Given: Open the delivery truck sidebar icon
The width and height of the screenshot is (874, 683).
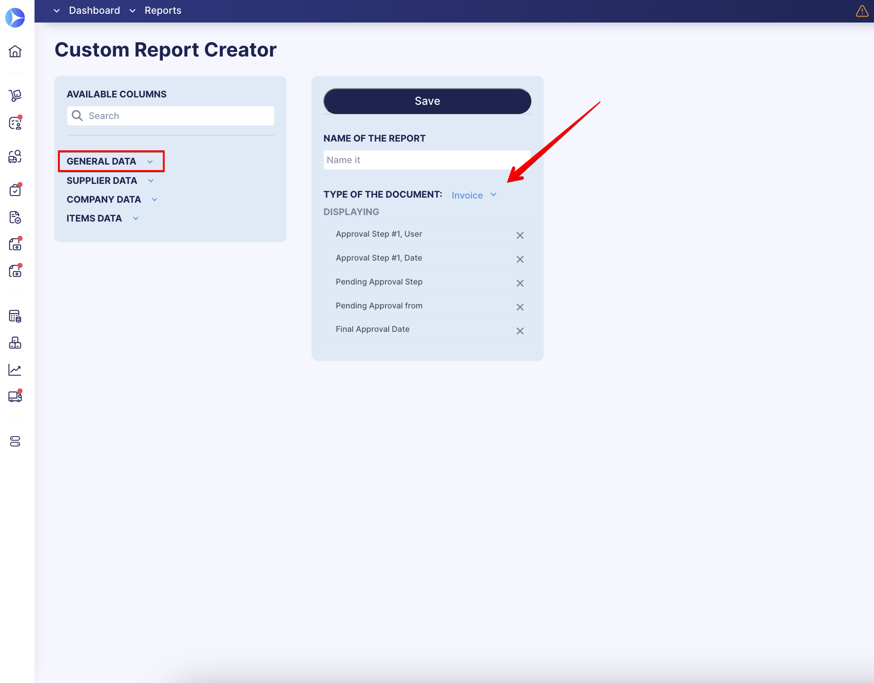Looking at the screenshot, I should coord(15,396).
